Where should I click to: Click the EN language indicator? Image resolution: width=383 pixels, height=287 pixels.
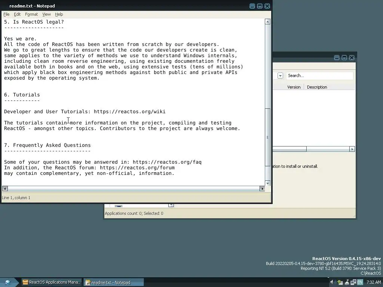tap(360, 283)
